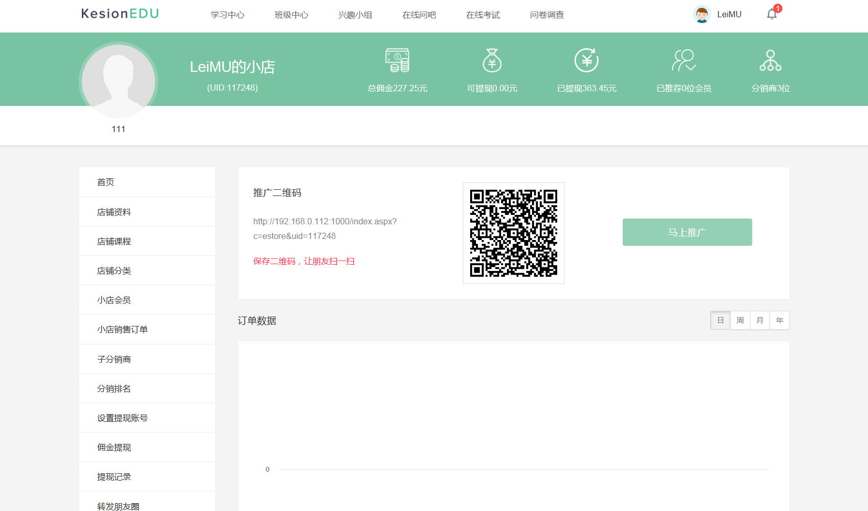This screenshot has height=511, width=868.
Task: Click the shop profile avatar picture
Action: tap(118, 81)
